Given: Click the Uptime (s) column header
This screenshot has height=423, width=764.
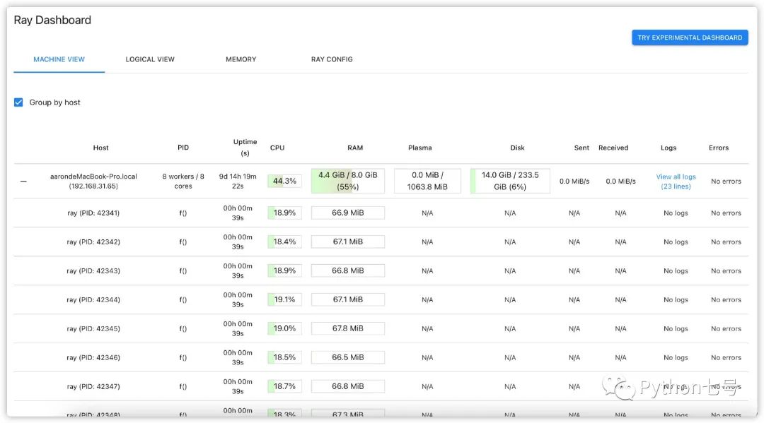Looking at the screenshot, I should coord(245,147).
